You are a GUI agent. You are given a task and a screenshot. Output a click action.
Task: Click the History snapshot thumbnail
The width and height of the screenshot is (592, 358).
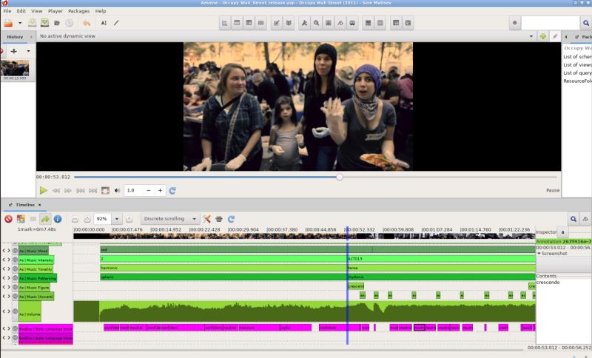(15, 70)
